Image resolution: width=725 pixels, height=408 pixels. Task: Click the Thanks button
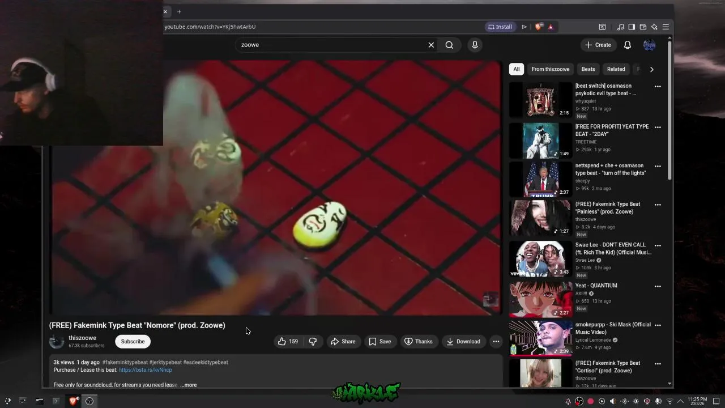pyautogui.click(x=419, y=341)
